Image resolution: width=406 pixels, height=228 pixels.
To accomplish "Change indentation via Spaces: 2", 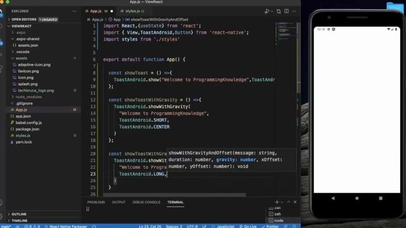I will pos(174,226).
